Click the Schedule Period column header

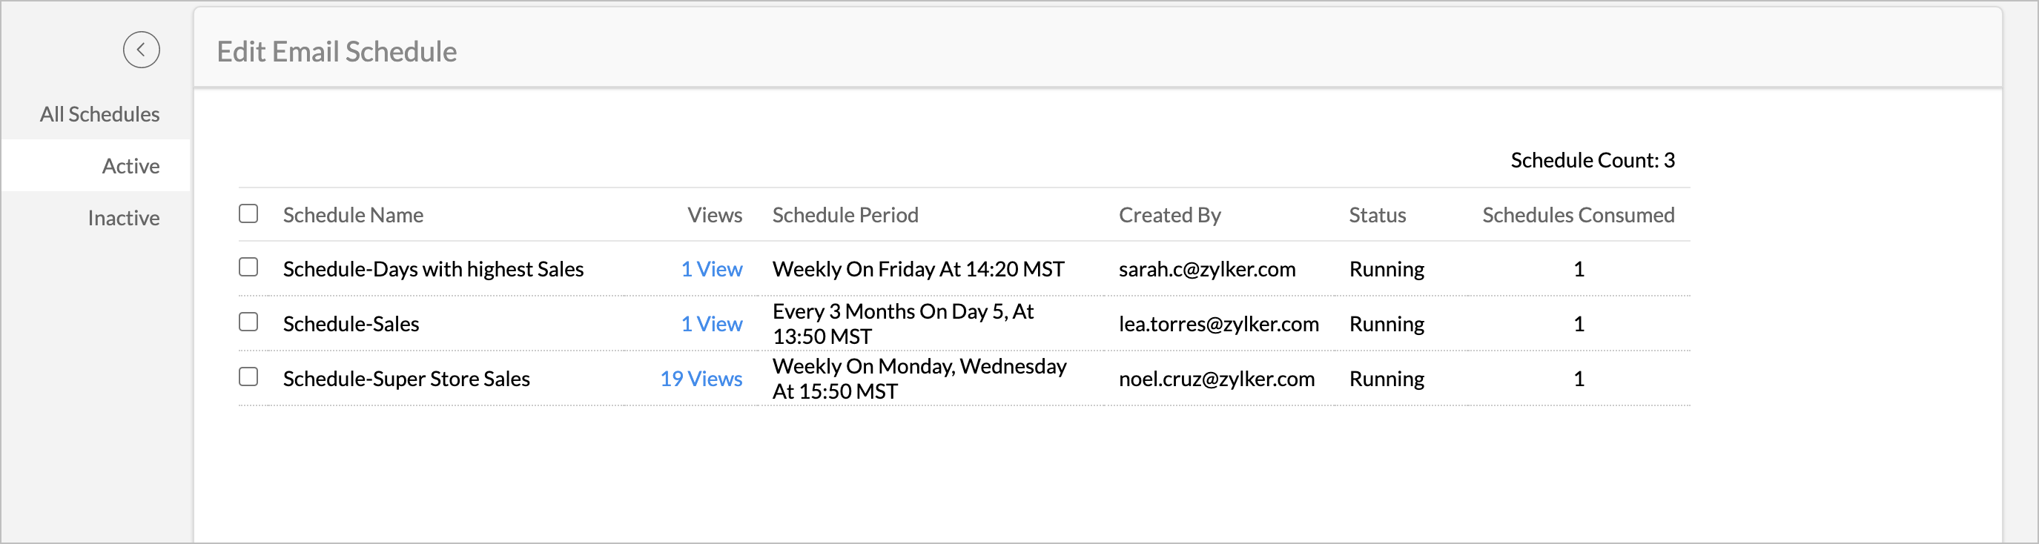[x=845, y=215]
